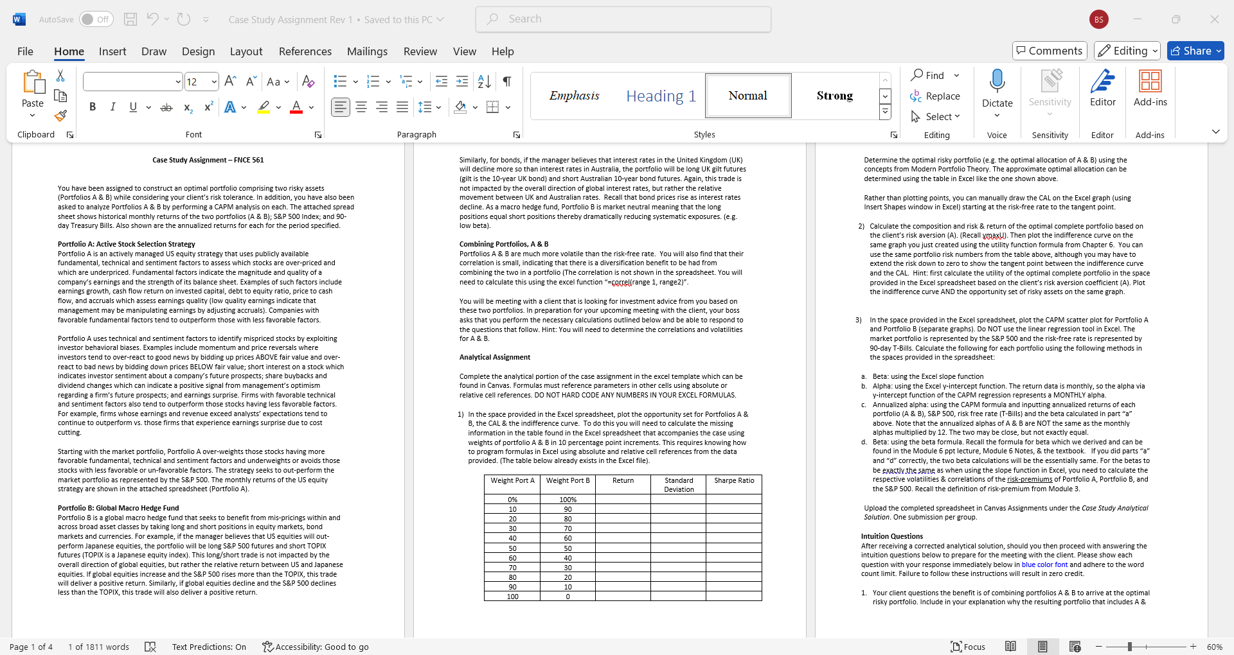This screenshot has width=1234, height=655.
Task: Apply bold formatting to text
Action: (x=92, y=107)
